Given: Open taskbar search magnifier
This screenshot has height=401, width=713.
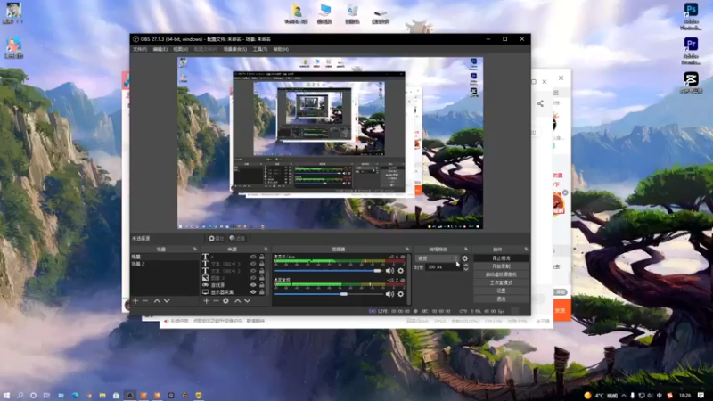Looking at the screenshot, I should (x=20, y=396).
